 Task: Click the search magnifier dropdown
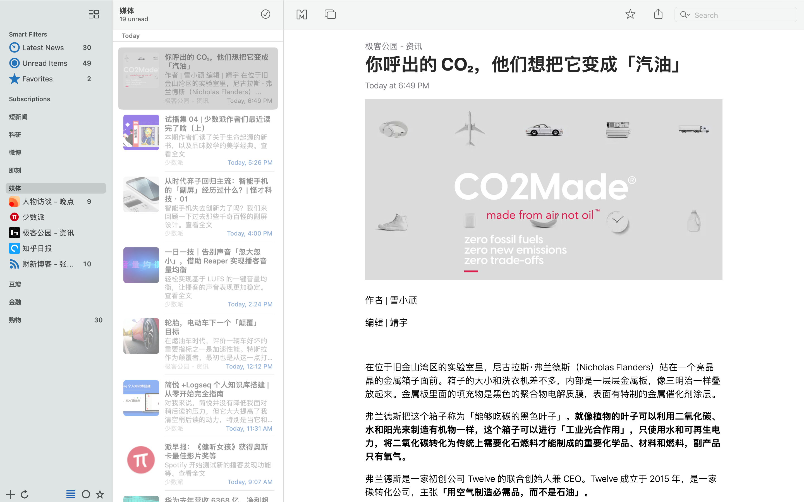tap(685, 15)
